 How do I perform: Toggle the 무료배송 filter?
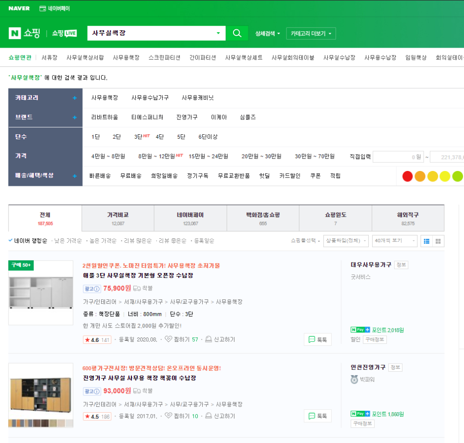point(131,176)
